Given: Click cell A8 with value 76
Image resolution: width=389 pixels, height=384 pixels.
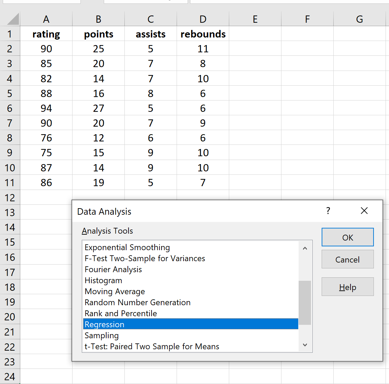Looking at the screenshot, I should [x=46, y=138].
